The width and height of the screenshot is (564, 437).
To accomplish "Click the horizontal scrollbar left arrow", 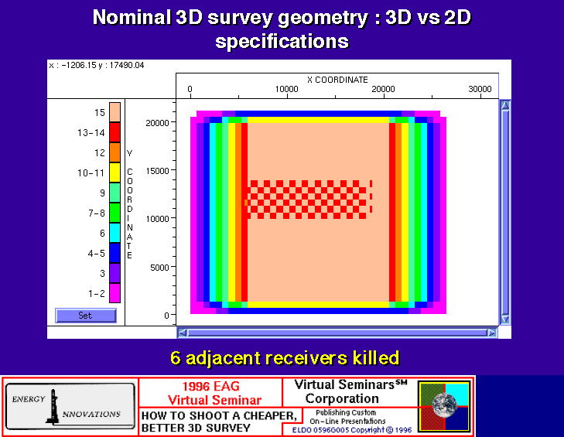I will (x=183, y=333).
